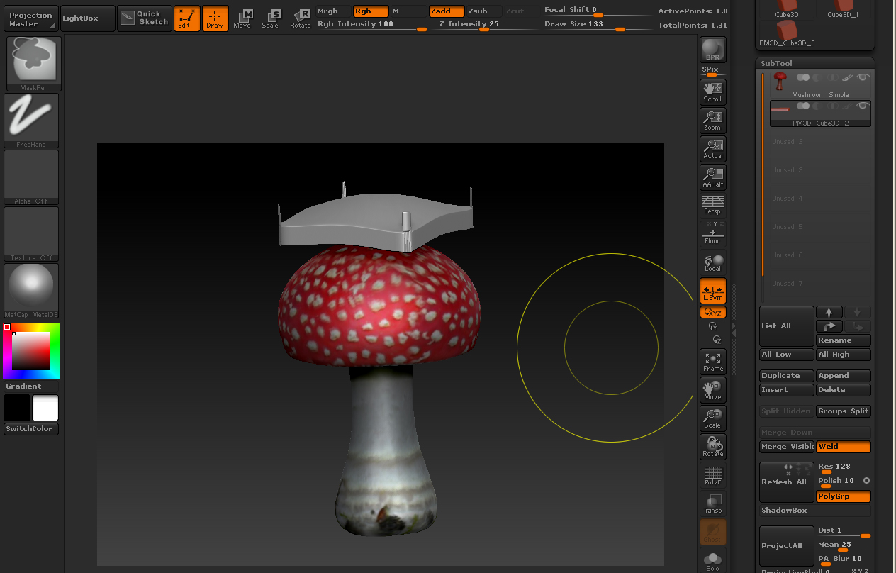Click the Insert subtool button
Viewport: 896px width, 573px height.
[x=786, y=390]
